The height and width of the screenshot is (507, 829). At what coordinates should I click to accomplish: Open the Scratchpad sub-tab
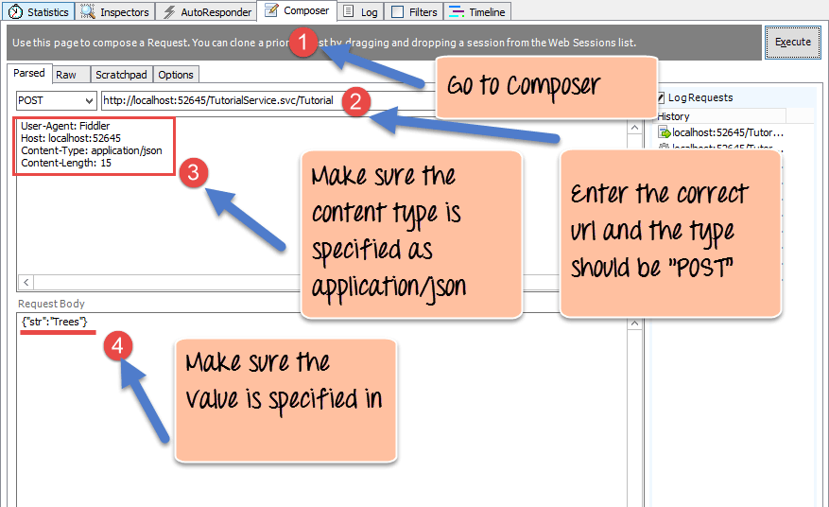click(x=120, y=75)
